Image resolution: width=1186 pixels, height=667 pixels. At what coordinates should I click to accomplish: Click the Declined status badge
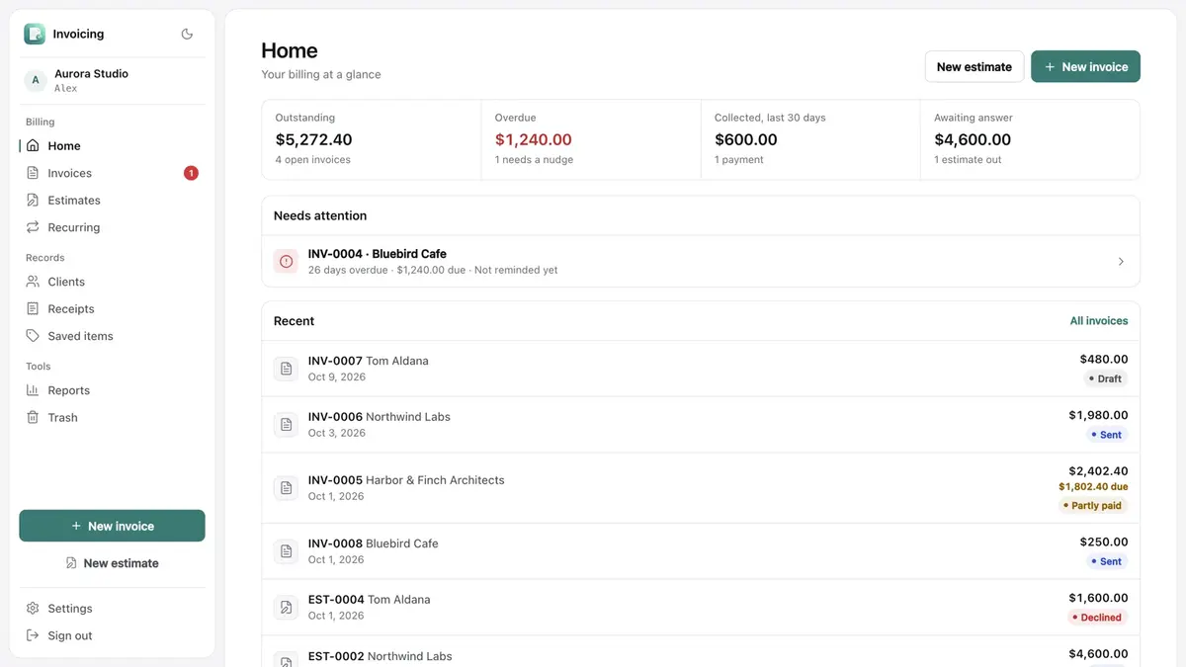click(1097, 617)
